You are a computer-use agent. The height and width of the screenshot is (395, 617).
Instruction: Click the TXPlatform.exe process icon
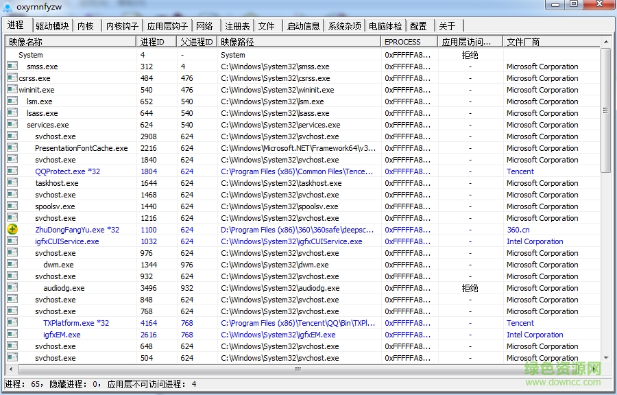pos(12,323)
